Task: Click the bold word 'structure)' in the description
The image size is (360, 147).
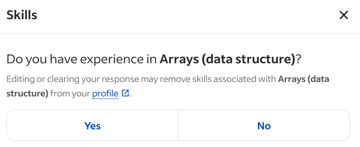Action: 27,94
